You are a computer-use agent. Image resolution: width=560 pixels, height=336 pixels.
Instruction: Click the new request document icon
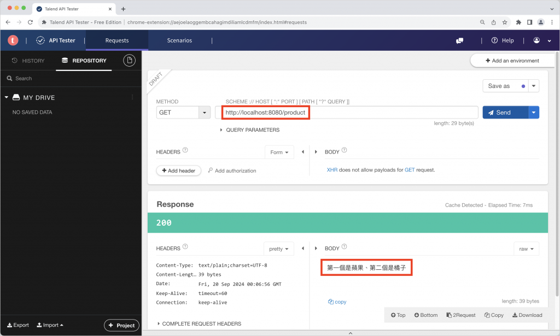coord(129,61)
